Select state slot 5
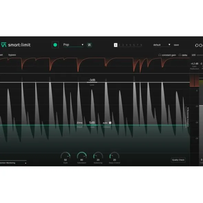The width and height of the screenshot is (203, 203). click(x=130, y=45)
